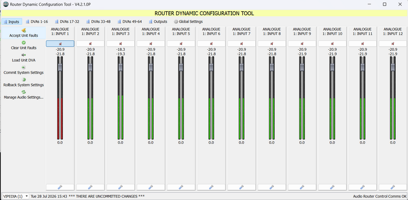The height and width of the screenshot is (200, 408).
Task: Switch to the DVAs 17-32 tab
Action: pos(67,21)
